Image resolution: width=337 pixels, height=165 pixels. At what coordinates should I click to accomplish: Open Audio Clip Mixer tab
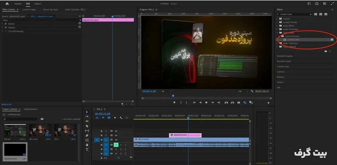75,10
